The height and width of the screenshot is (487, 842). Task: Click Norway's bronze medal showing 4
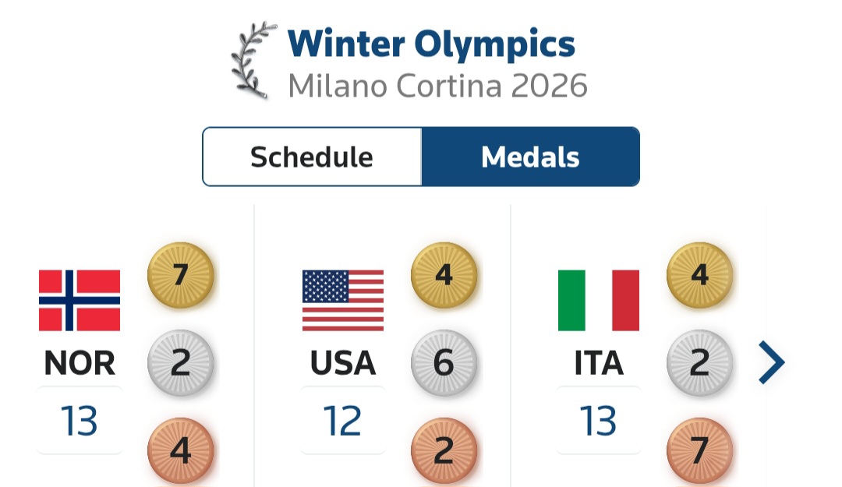181,450
